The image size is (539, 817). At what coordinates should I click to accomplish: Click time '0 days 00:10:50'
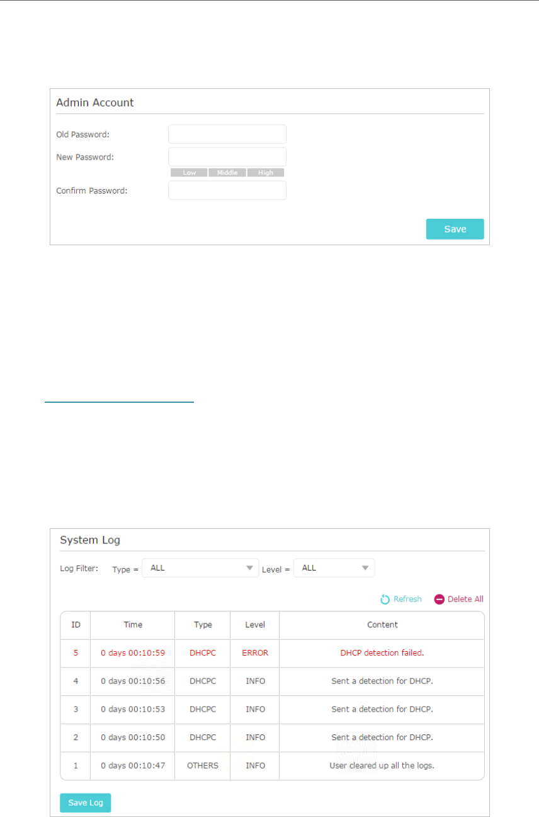(133, 737)
